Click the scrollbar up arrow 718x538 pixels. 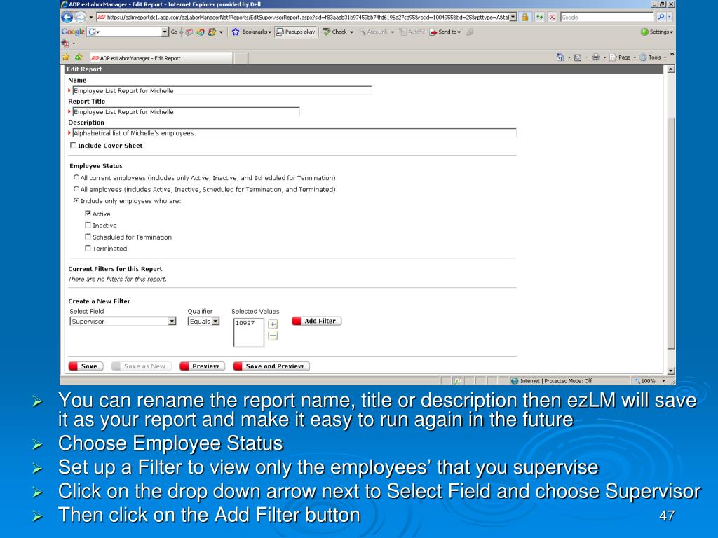671,69
